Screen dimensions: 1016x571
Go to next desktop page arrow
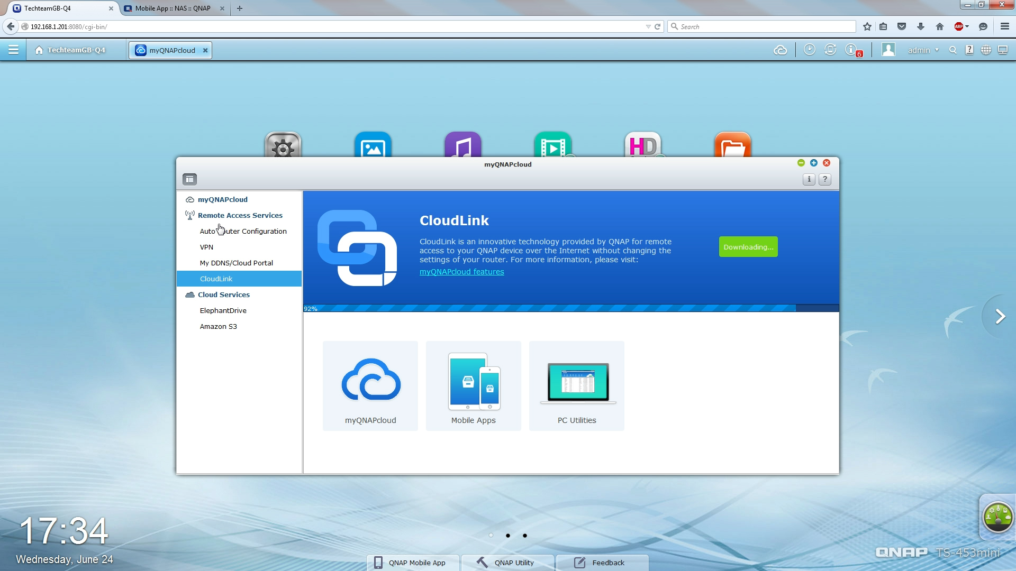1000,317
